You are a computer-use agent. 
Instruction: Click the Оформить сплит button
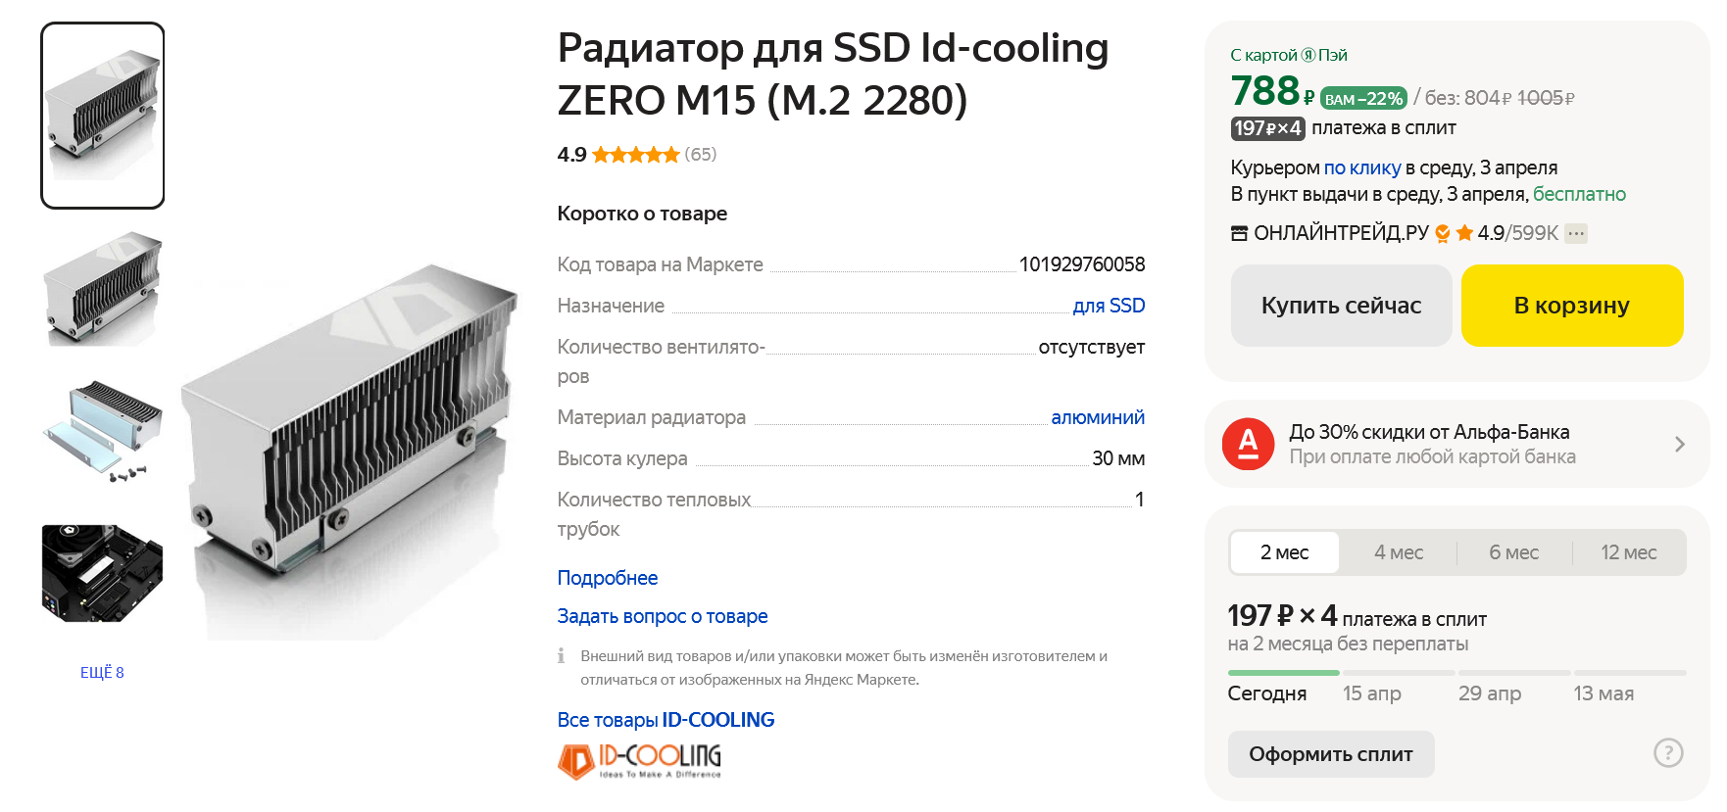tap(1330, 754)
